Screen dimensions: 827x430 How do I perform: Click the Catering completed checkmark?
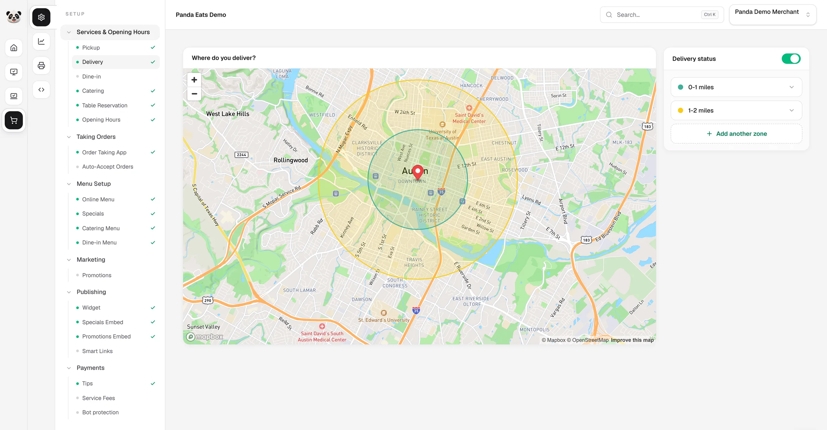tap(153, 91)
